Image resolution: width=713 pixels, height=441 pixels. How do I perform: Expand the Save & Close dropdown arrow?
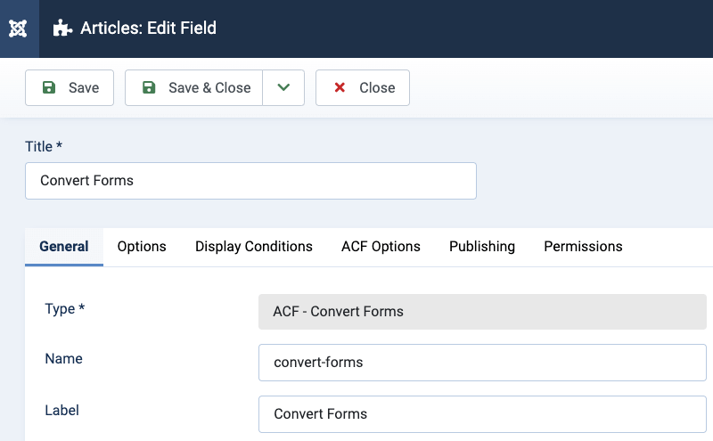(x=283, y=87)
